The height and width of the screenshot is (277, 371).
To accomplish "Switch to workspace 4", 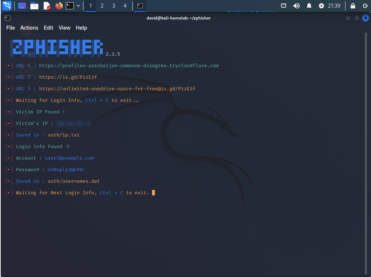I will [x=125, y=6].
